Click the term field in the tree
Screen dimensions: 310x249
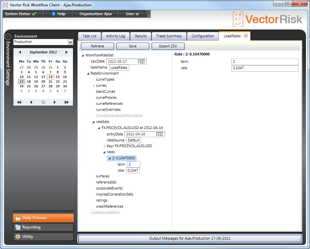(134, 164)
